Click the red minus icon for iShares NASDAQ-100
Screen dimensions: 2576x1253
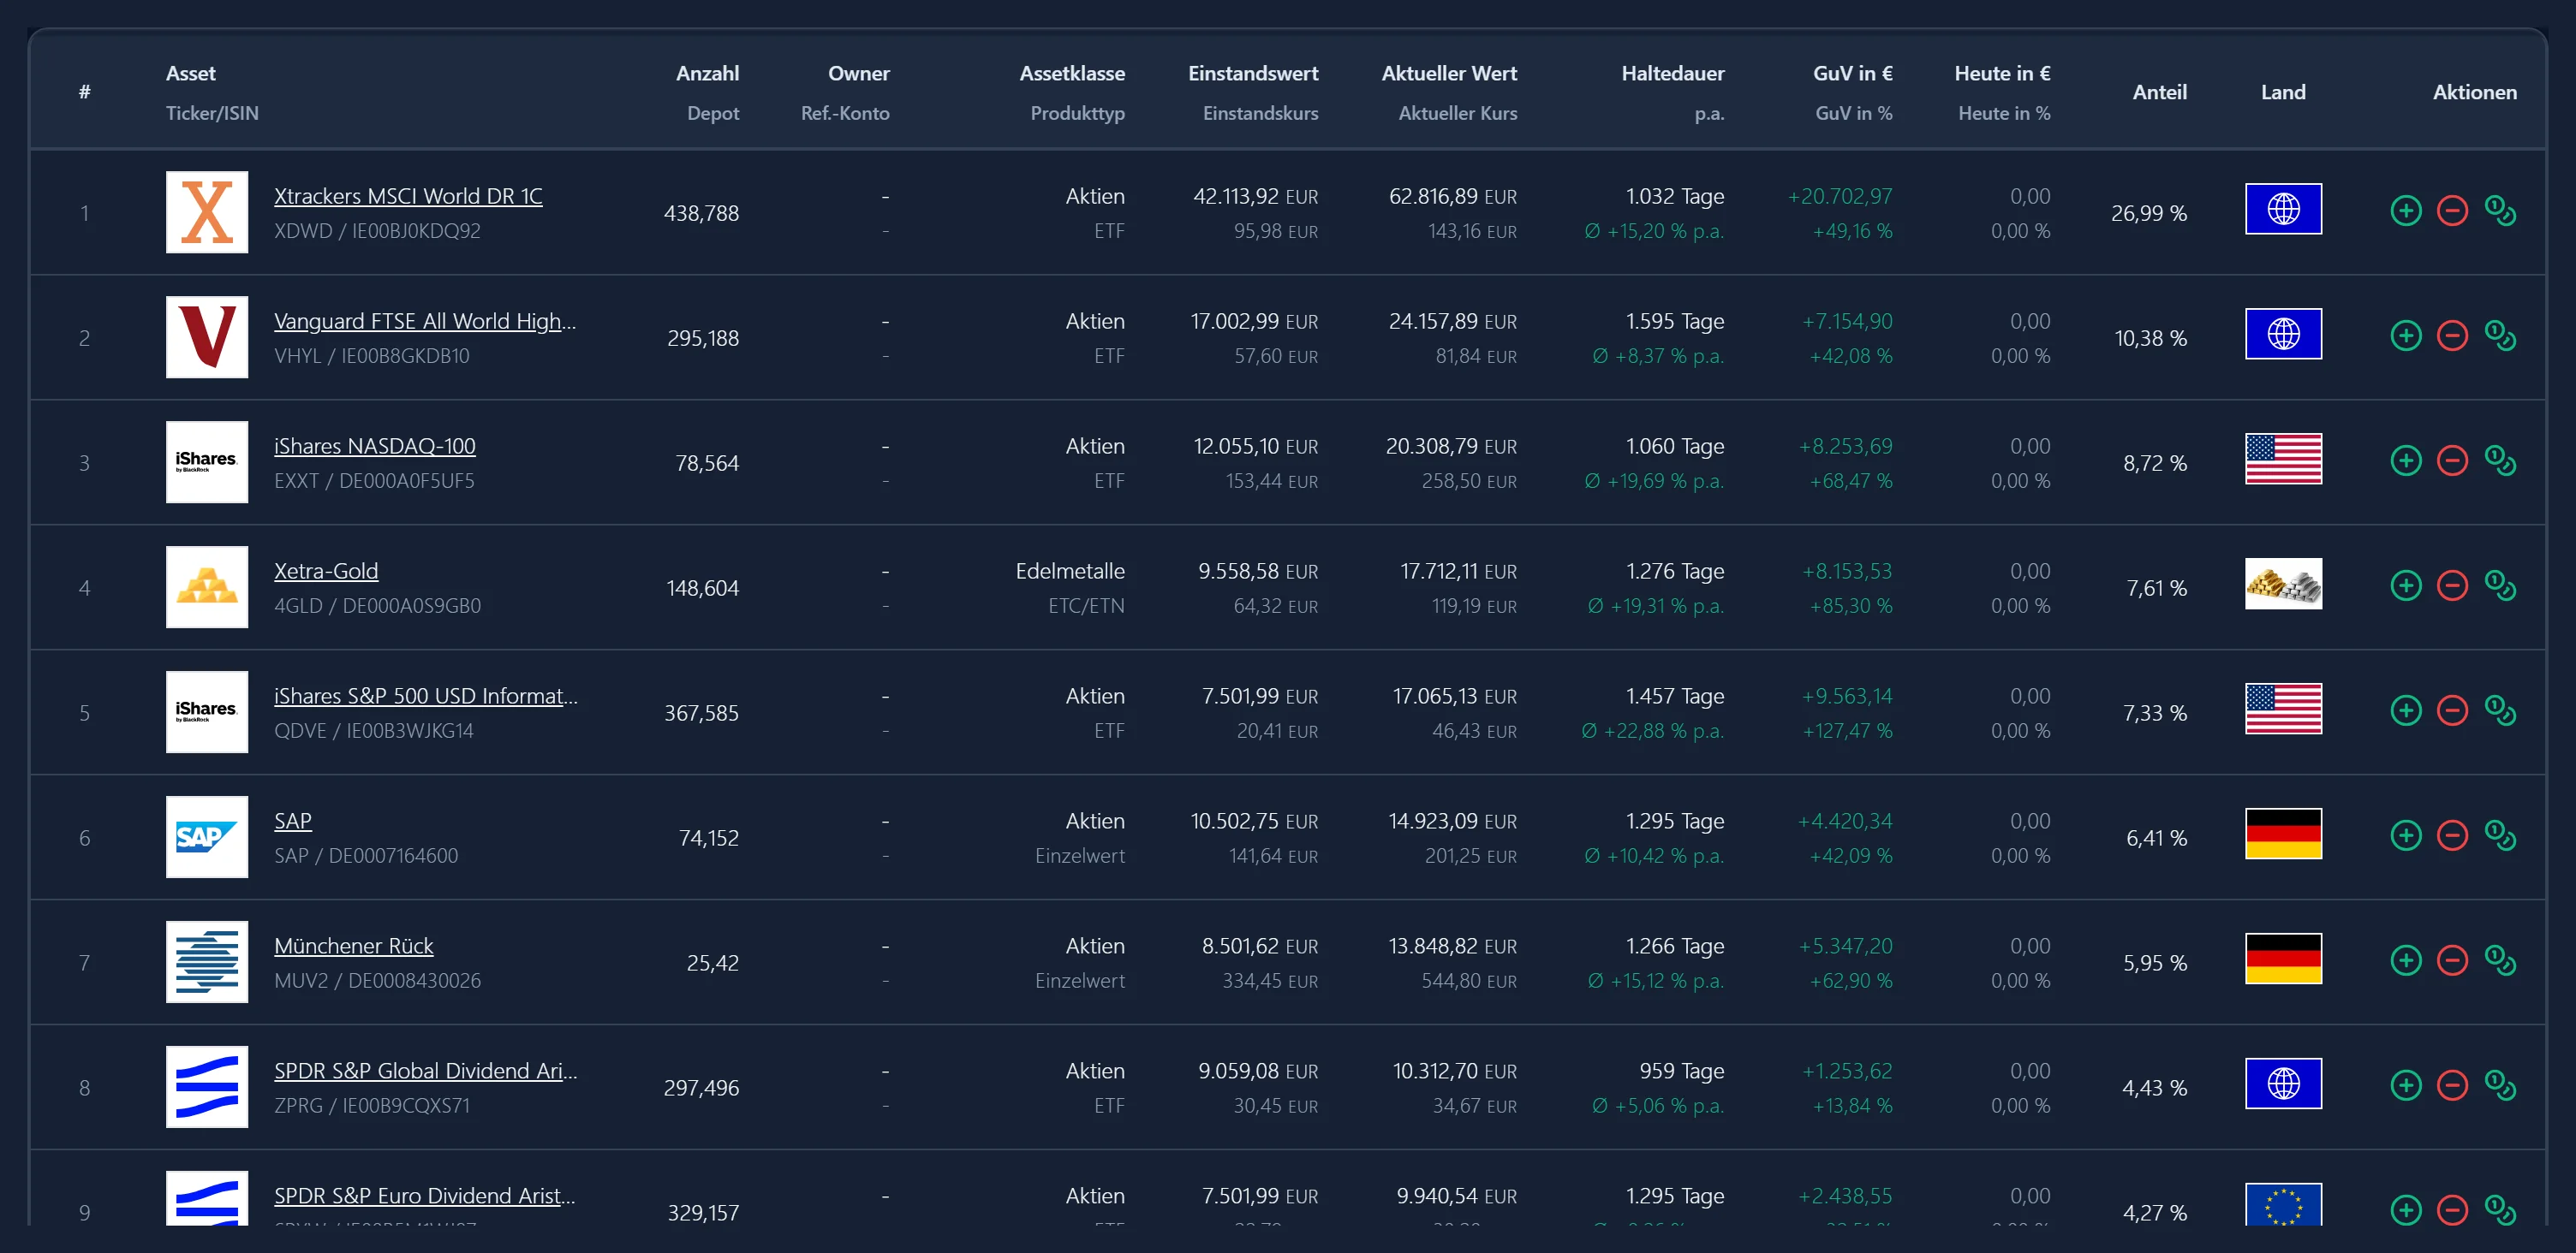(2452, 460)
